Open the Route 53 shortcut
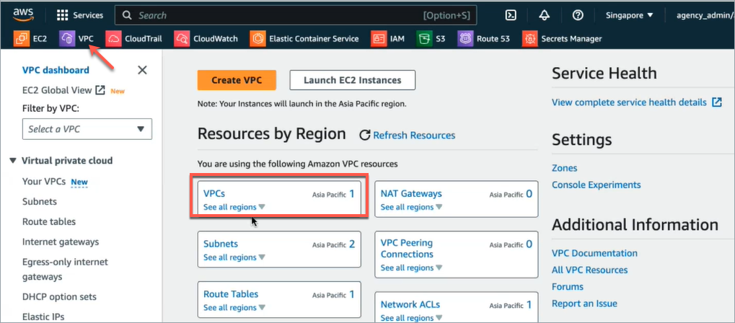Viewport: 735px width, 323px height. point(486,39)
